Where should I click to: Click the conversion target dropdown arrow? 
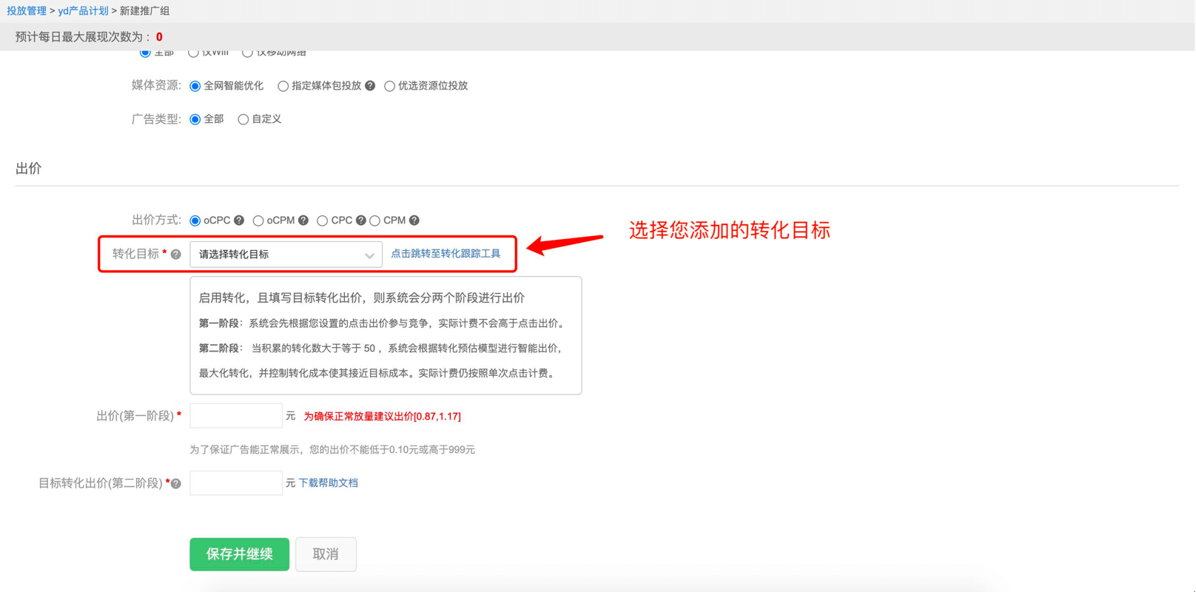tap(369, 255)
